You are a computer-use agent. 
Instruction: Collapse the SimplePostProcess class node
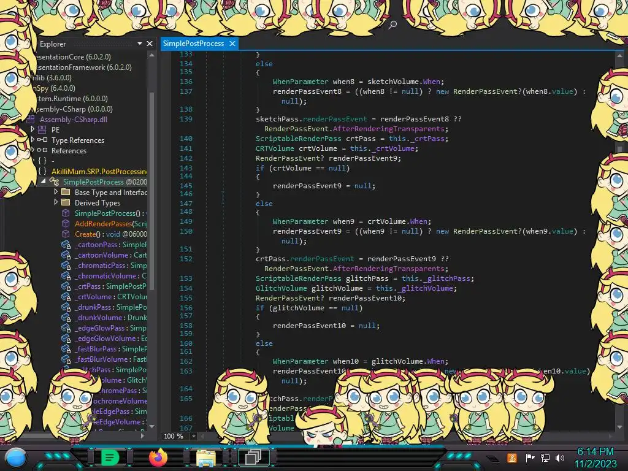click(x=44, y=181)
